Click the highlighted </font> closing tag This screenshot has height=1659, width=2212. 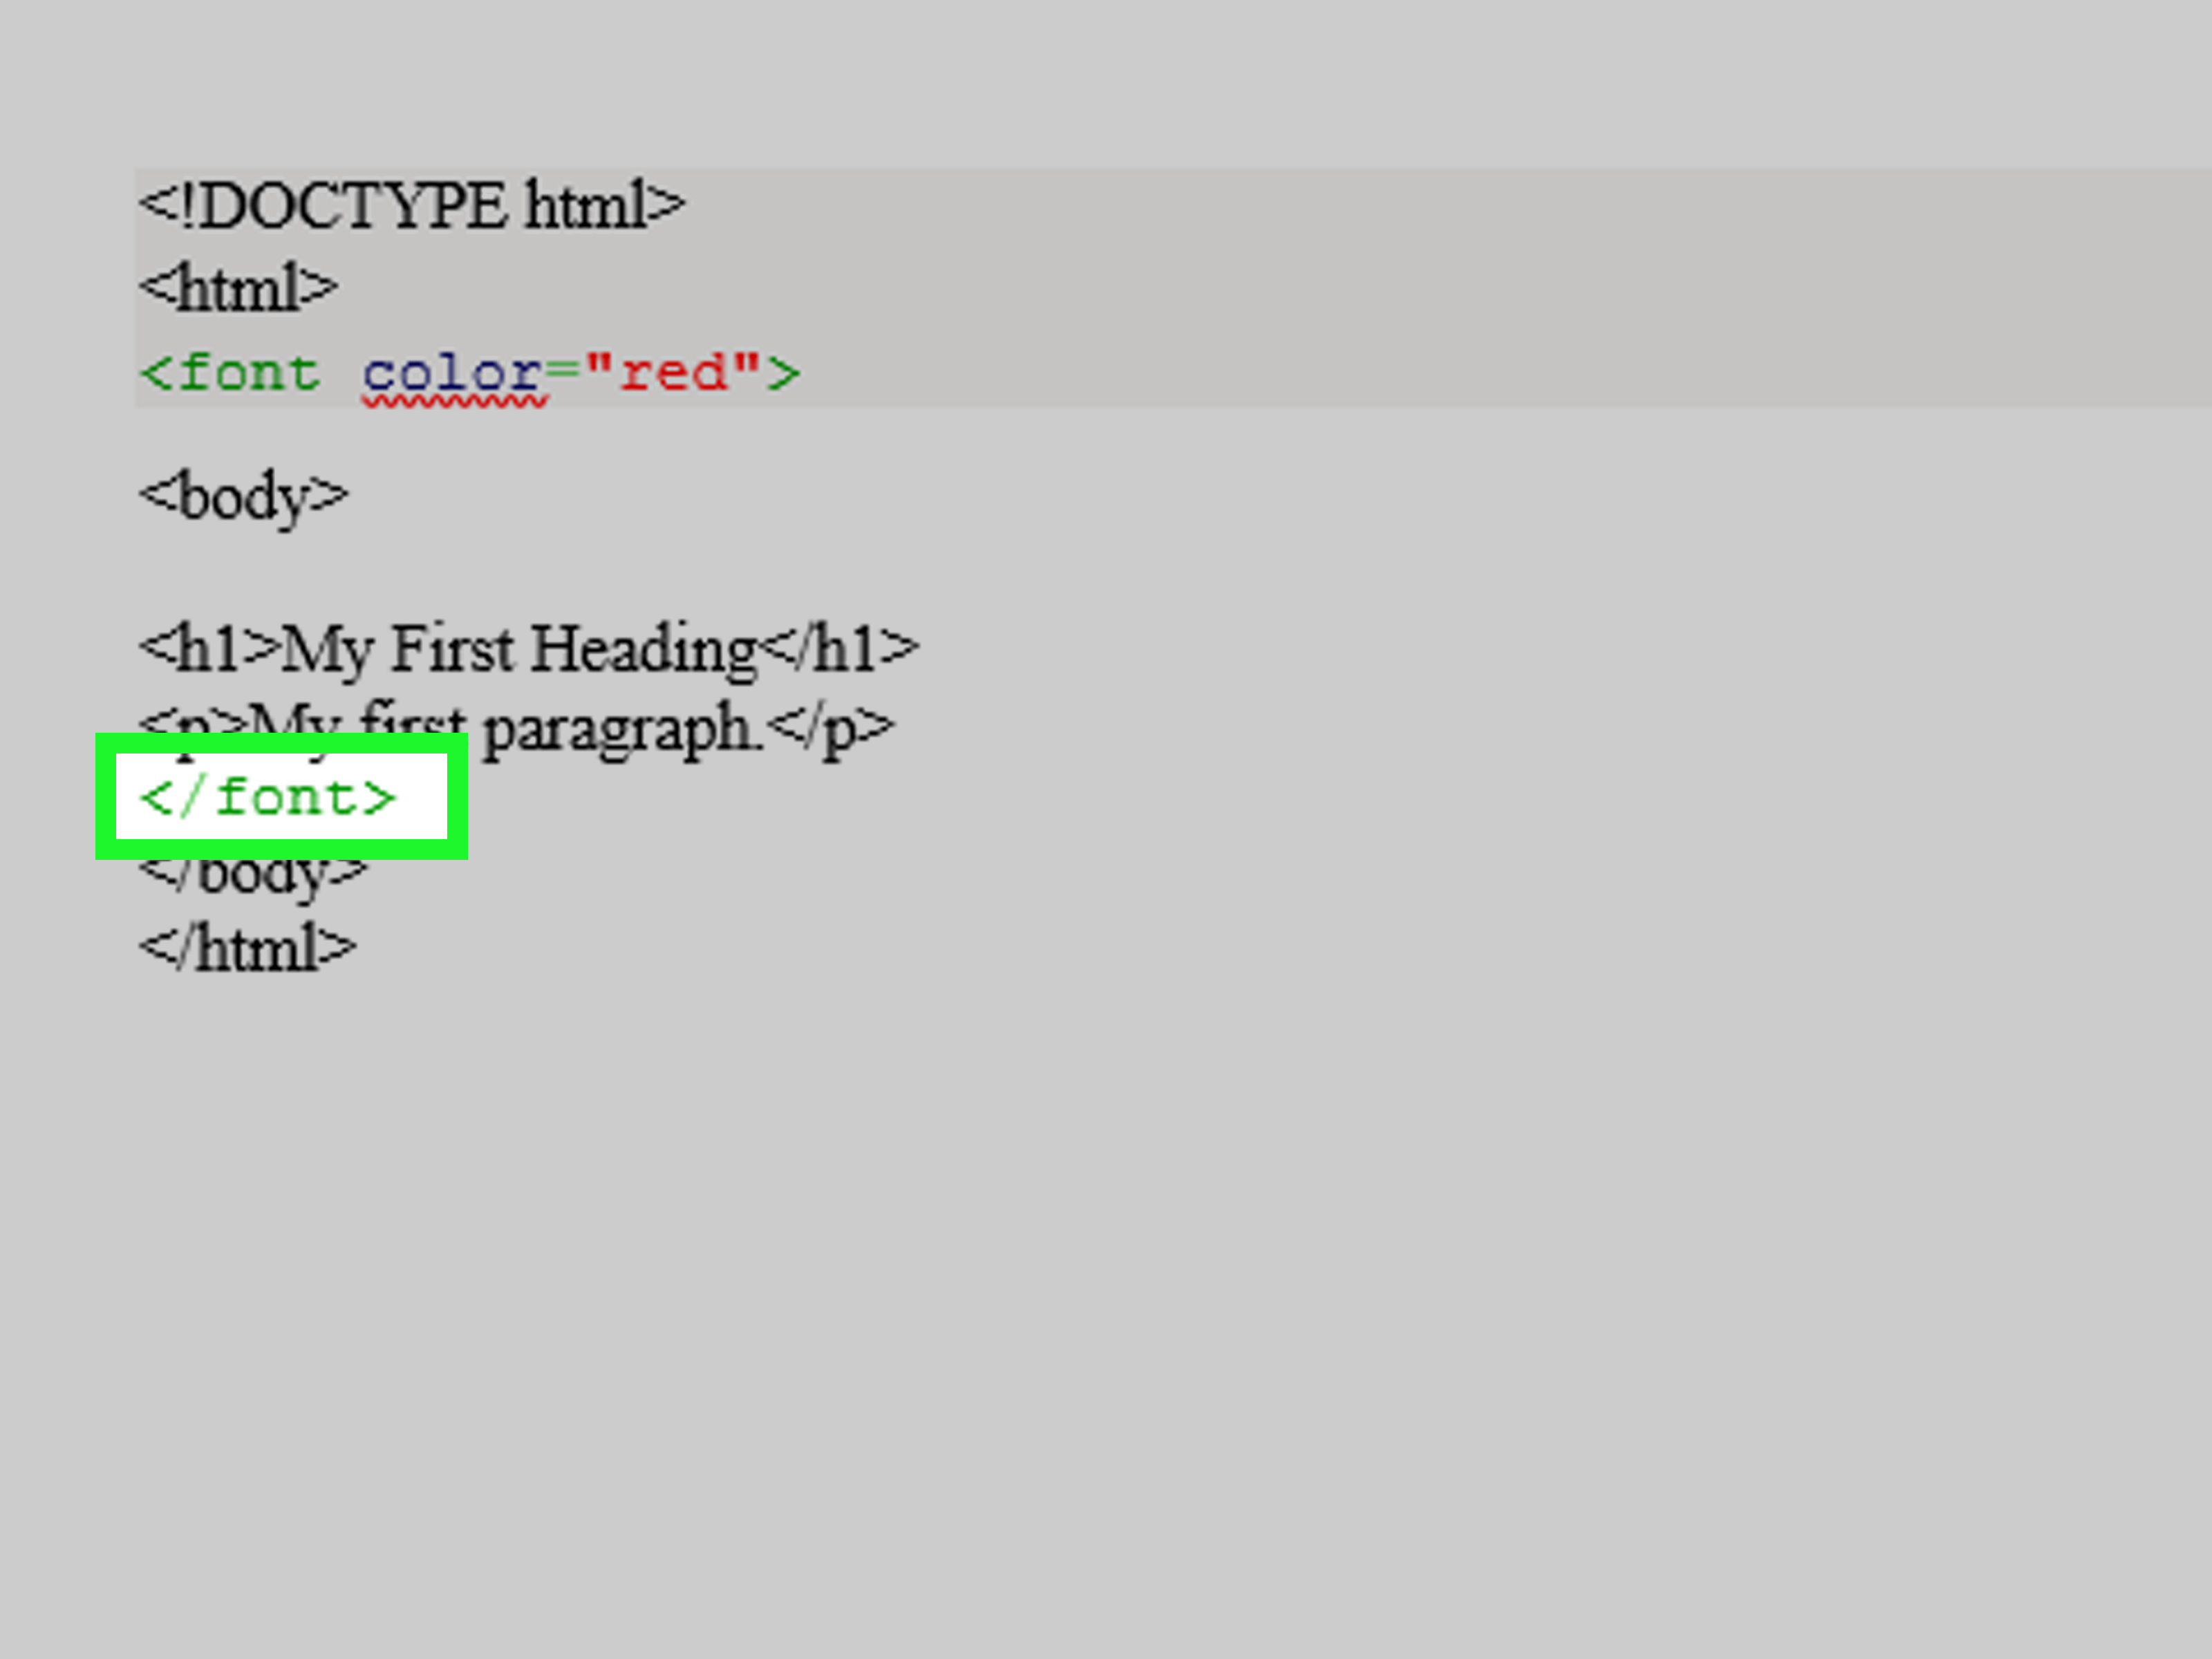click(268, 798)
